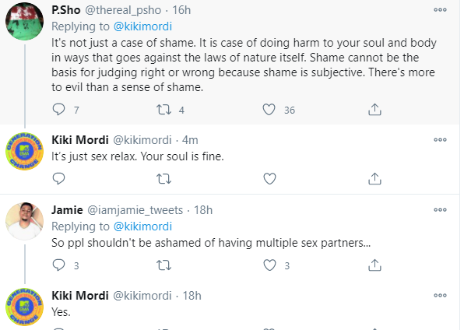
Task: Open more options on Kiki Mordi's 'Yes.' tweet
Action: pos(440,296)
